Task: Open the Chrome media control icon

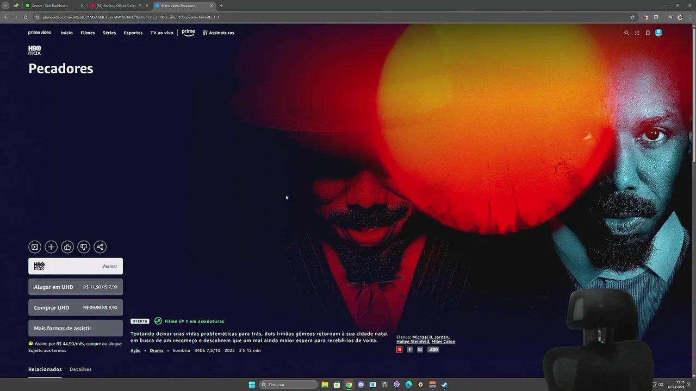Action: click(670, 17)
